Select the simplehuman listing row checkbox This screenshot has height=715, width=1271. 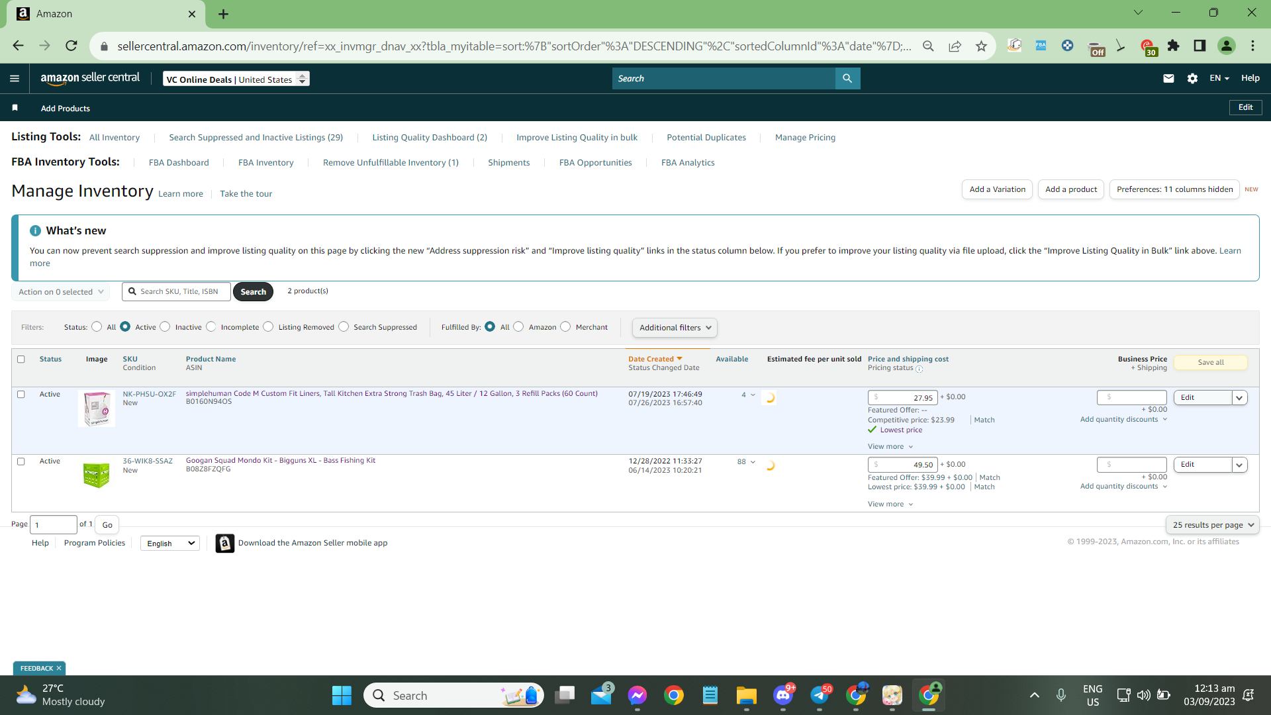pyautogui.click(x=21, y=395)
